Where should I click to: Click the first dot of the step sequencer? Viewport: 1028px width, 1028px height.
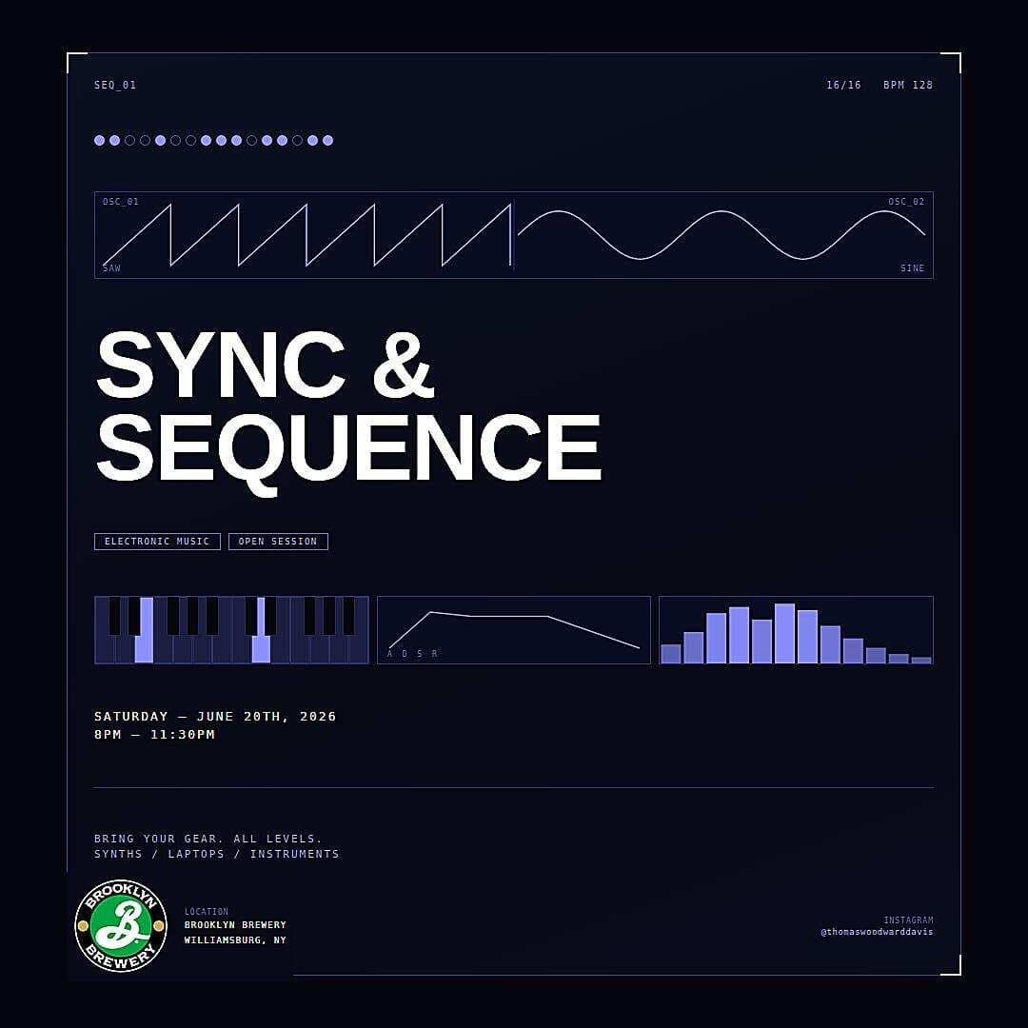pyautogui.click(x=100, y=140)
